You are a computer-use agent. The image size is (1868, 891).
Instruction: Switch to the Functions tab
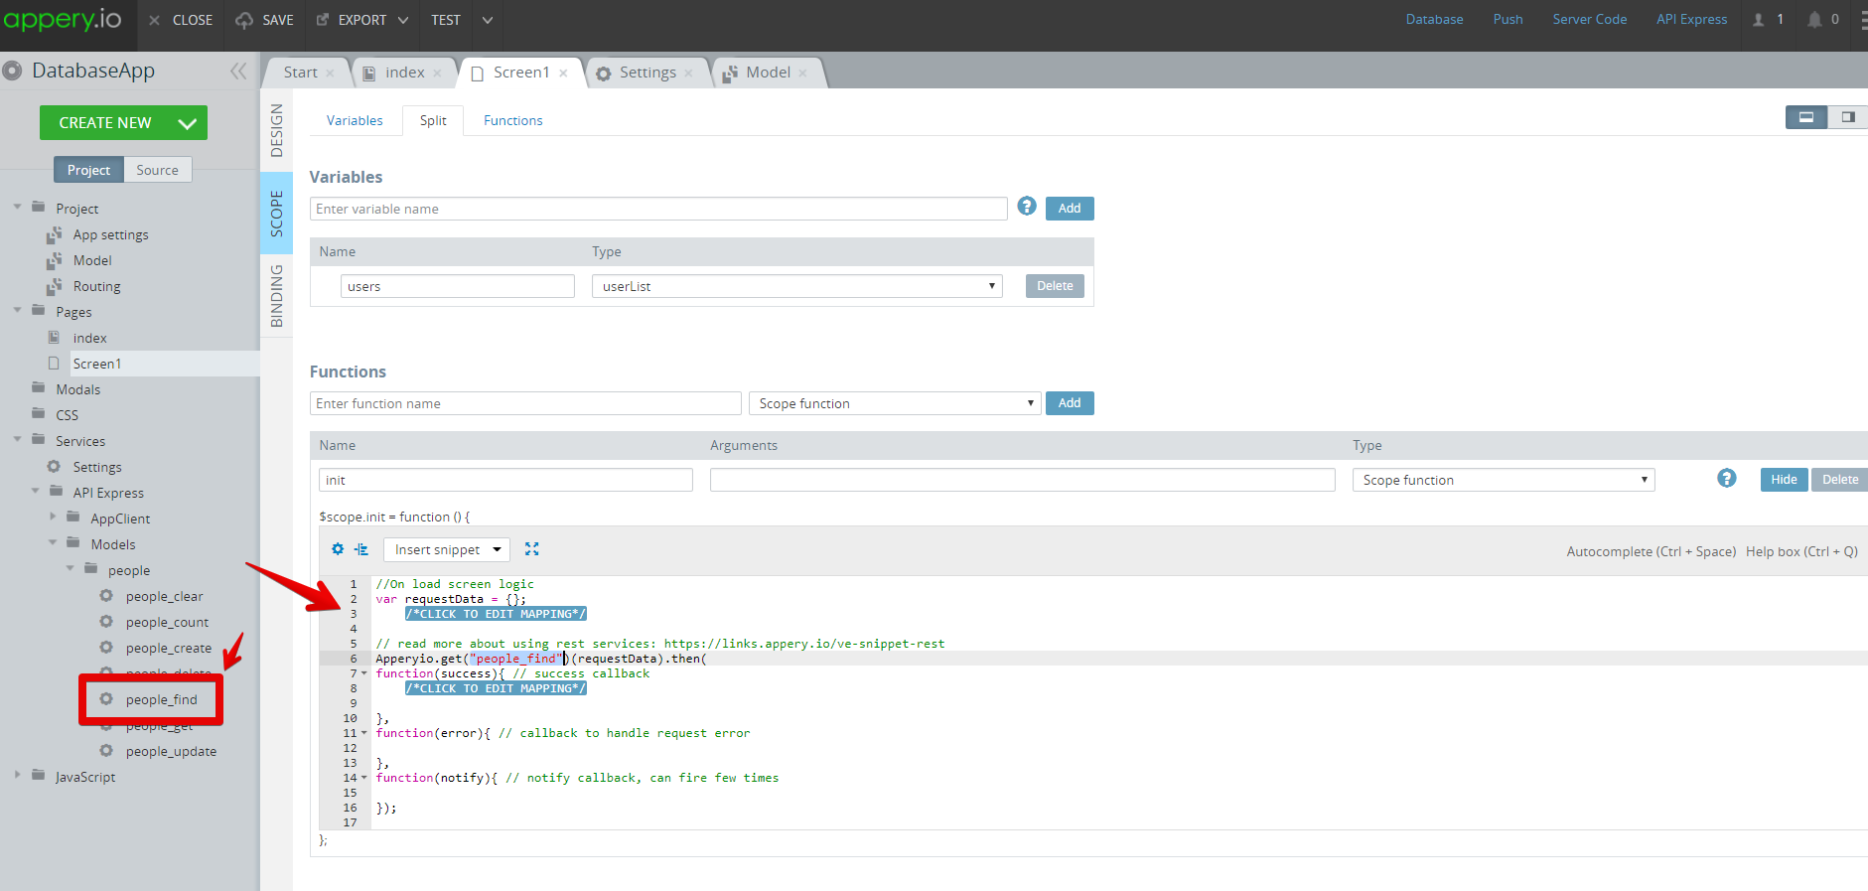[x=512, y=120]
